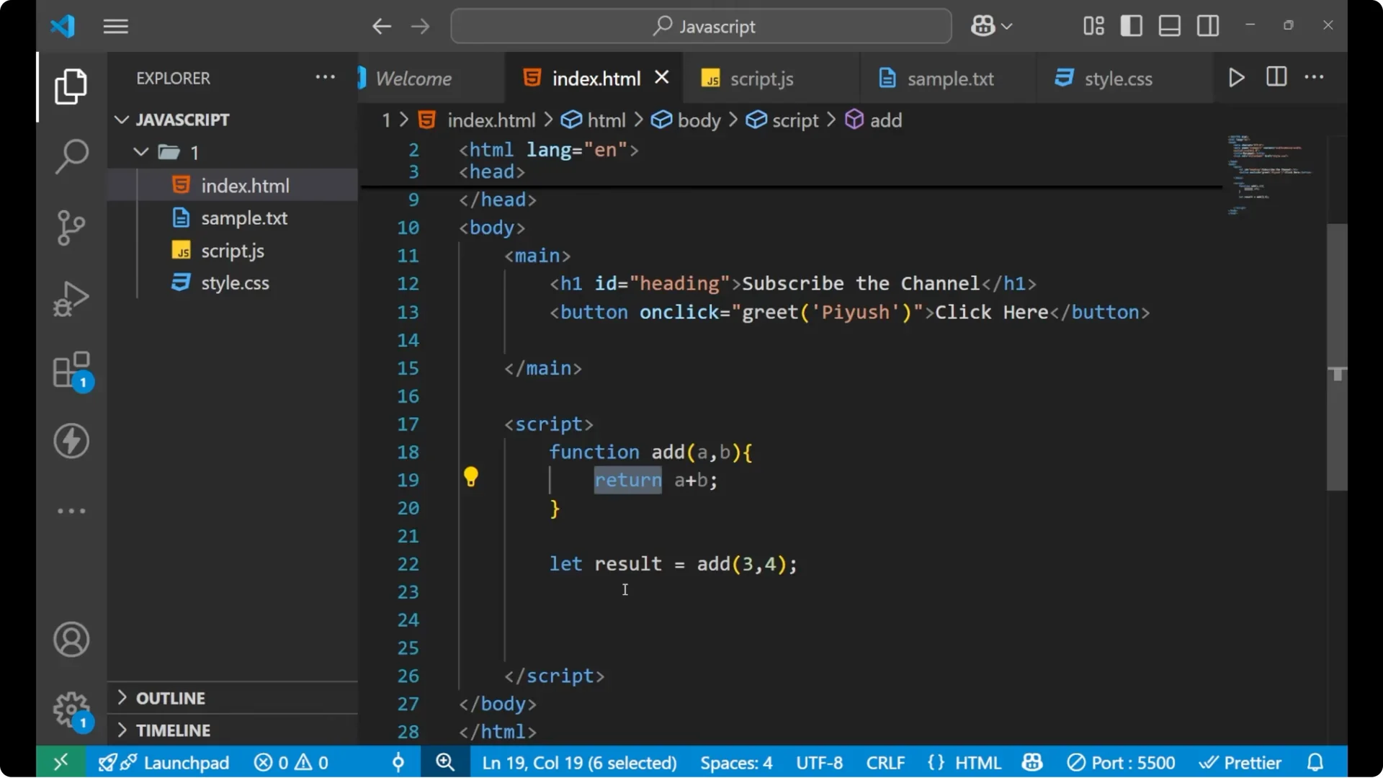
Task: Split the editor
Action: [1275, 77]
